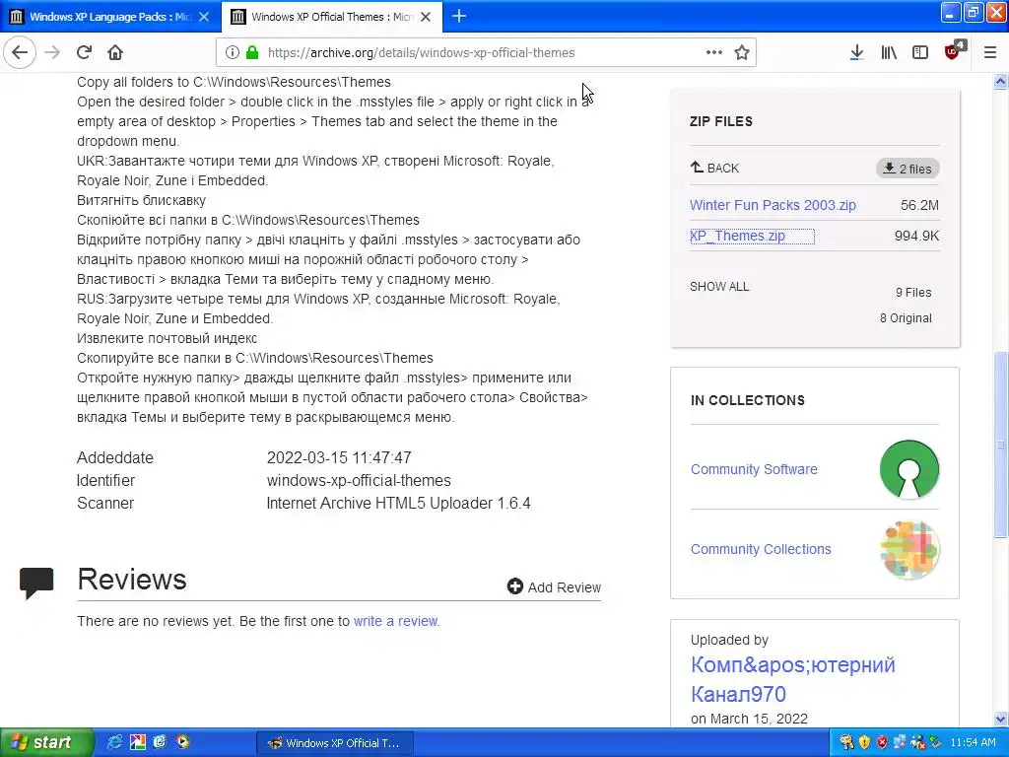This screenshot has width=1009, height=757.
Task: Click the Addeddate value 2022-03-15 11:47:47
Action: pyautogui.click(x=339, y=457)
